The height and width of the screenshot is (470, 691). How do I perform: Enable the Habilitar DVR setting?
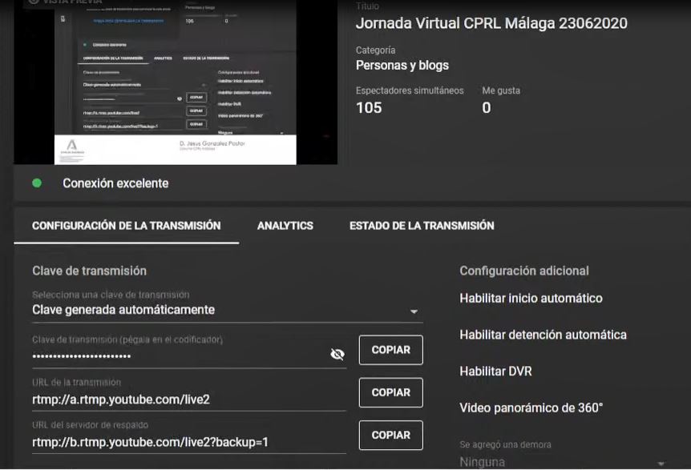tap(495, 372)
